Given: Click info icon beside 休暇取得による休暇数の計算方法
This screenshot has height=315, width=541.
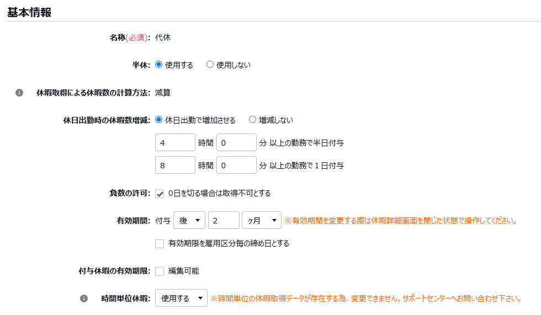Looking at the screenshot, I should 19,93.
